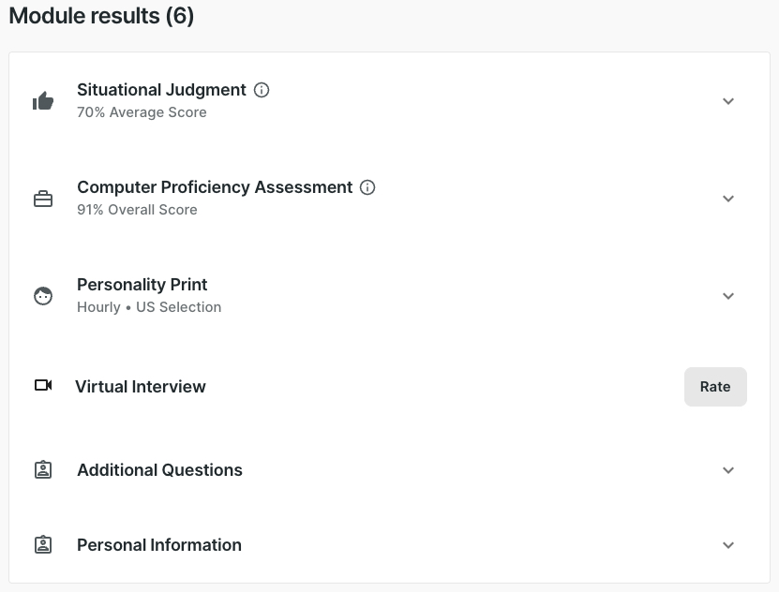Click the badge icon beside Additional Questions

click(43, 470)
